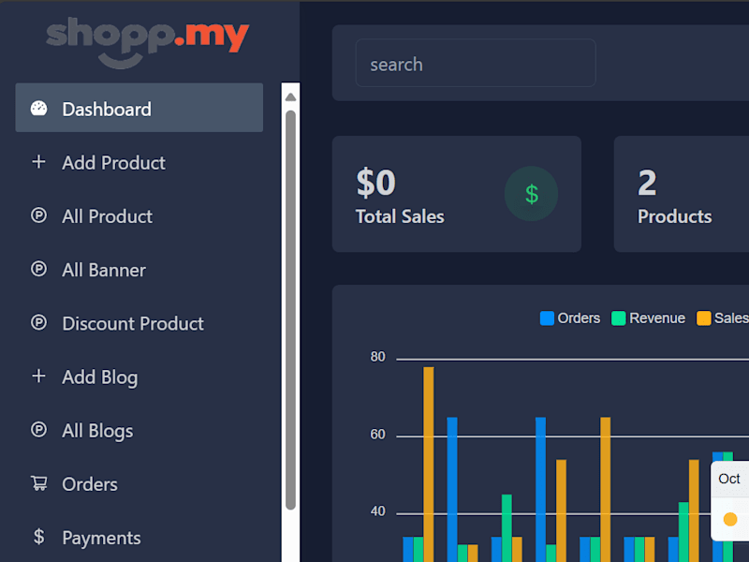Viewport: 749px width, 562px height.
Task: Click the 60 axis label on the chart
Action: click(x=377, y=434)
